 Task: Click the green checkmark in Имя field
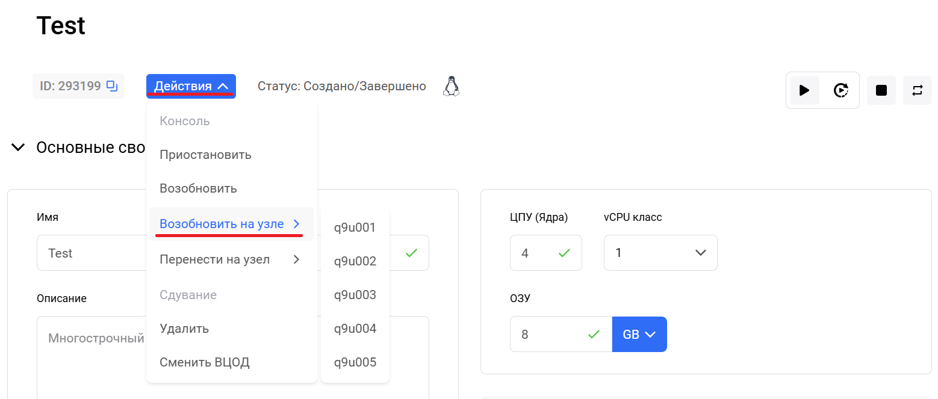click(x=411, y=253)
